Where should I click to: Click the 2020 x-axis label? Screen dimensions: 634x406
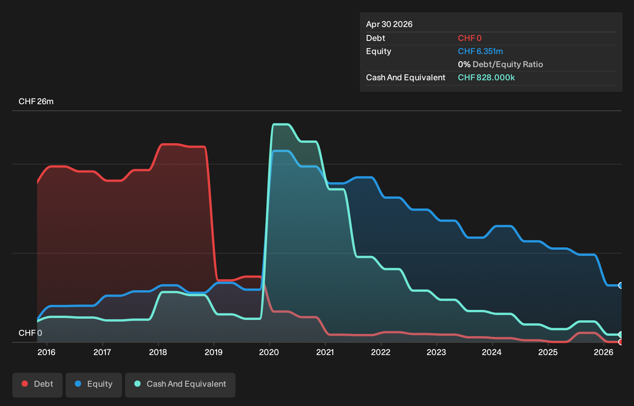pos(269,352)
